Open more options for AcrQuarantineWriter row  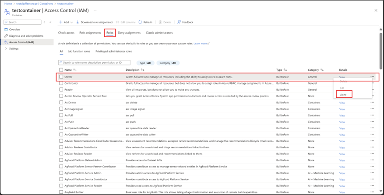[x=372, y=134]
